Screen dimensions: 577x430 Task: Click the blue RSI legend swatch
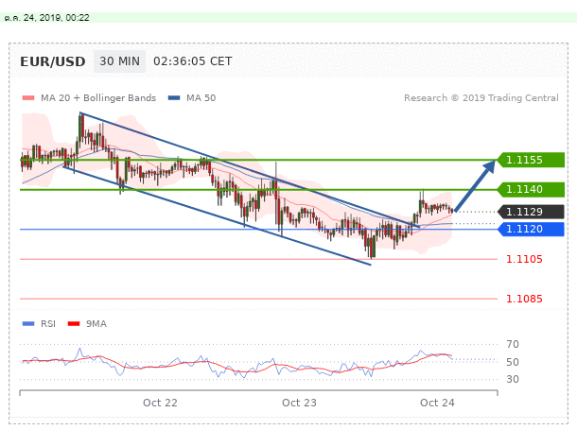tap(28, 324)
